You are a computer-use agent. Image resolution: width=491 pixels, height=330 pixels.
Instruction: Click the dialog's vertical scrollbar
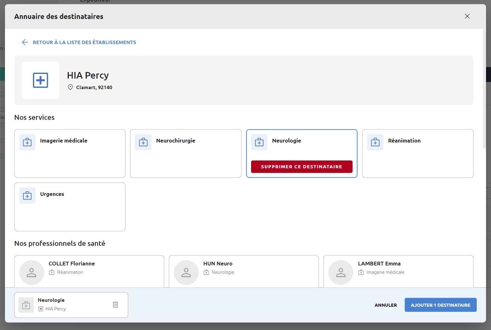[484, 89]
